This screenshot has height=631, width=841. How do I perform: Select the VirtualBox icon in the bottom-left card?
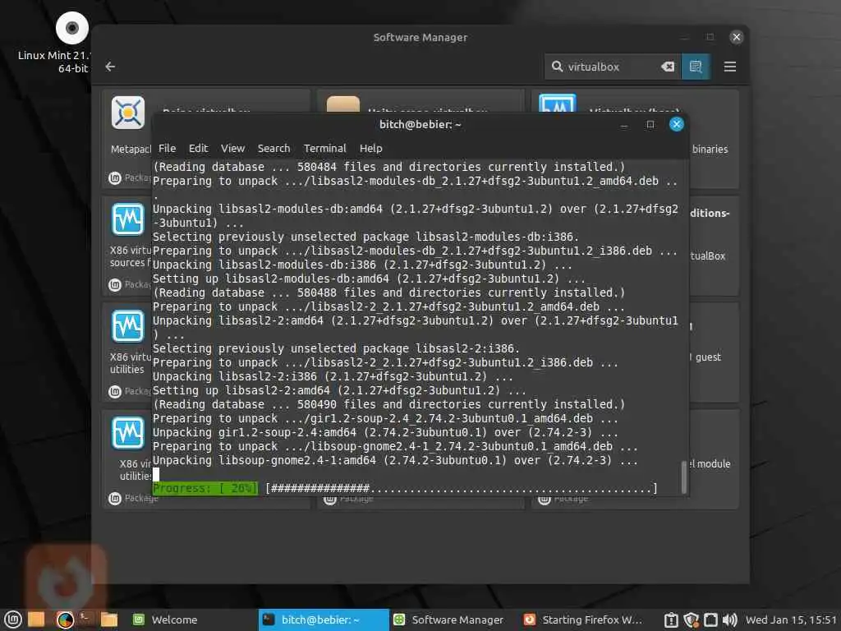pyautogui.click(x=127, y=432)
